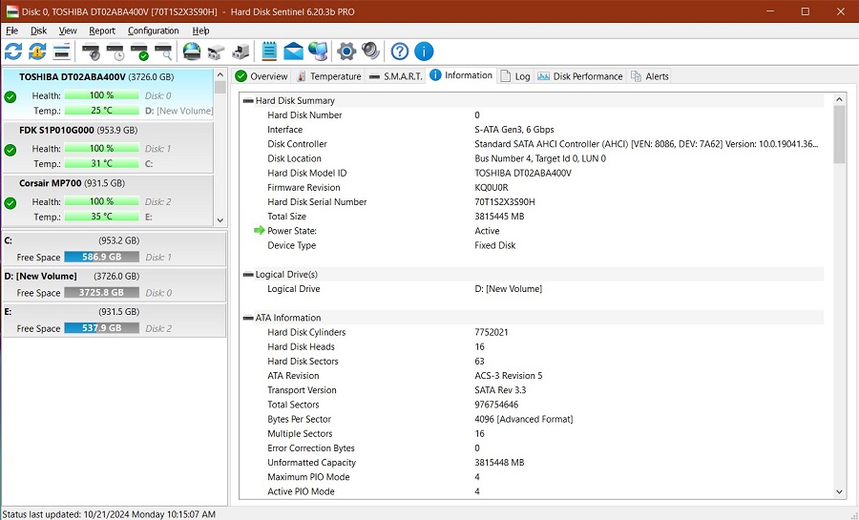Collapse the Logical Drive(s) section
Viewport: 859px width, 520px height.
pos(247,274)
